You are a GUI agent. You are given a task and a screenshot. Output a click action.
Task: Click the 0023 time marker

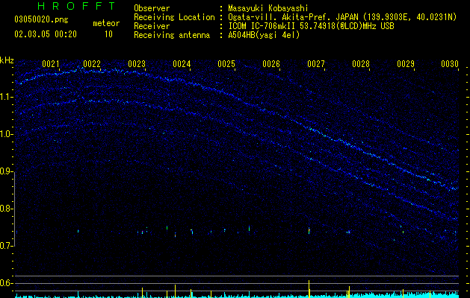coord(137,64)
